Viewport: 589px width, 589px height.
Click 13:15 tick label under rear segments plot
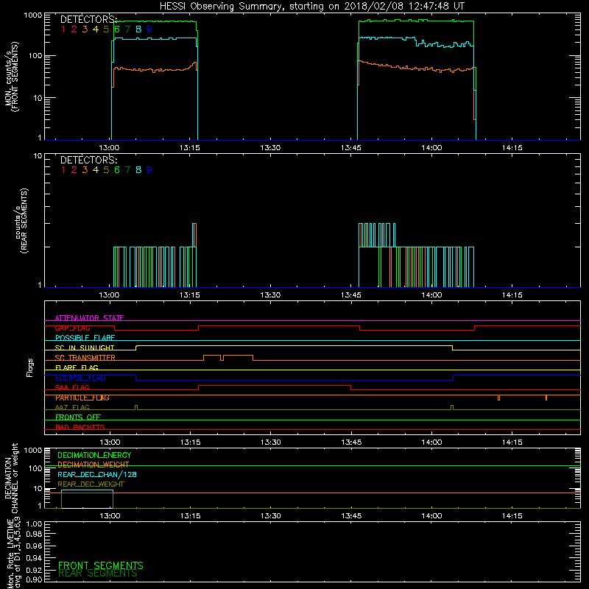click(x=190, y=295)
